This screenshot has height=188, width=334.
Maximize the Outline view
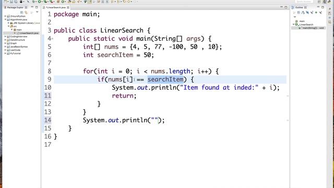click(x=323, y=7)
